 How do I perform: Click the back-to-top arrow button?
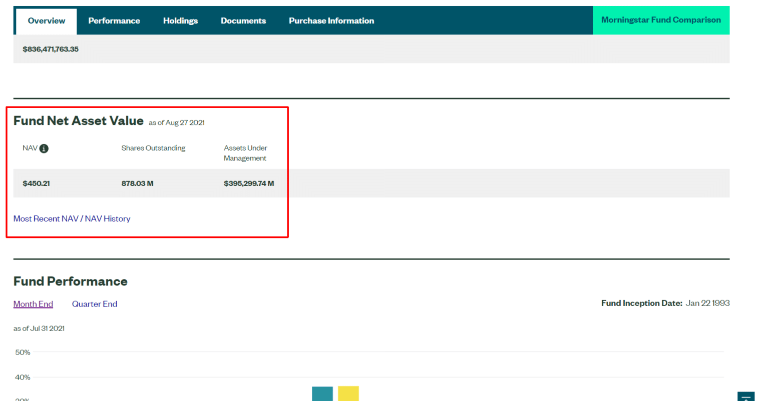(745, 396)
